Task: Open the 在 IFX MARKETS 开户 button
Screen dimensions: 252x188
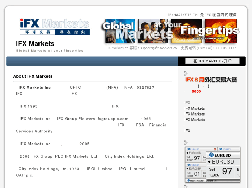Action: point(212,61)
